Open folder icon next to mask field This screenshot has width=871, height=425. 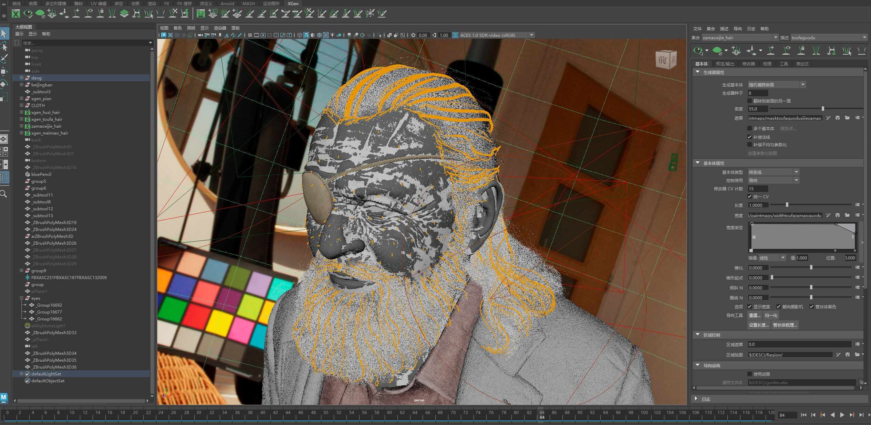coord(847,118)
